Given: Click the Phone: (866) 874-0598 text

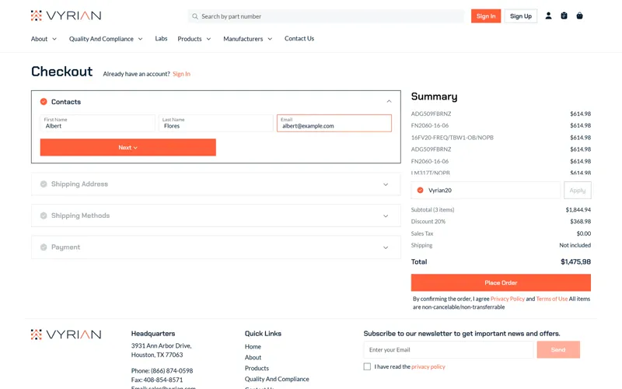Looking at the screenshot, I should [x=162, y=371].
